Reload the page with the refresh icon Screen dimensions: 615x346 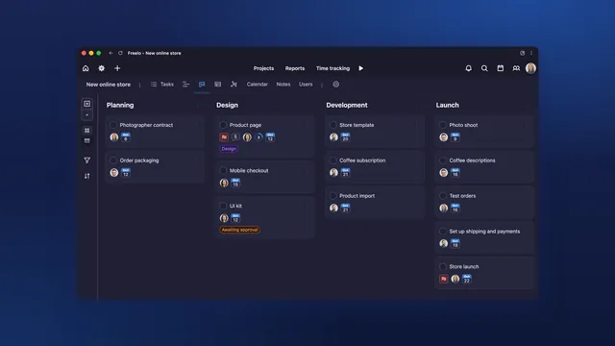120,53
